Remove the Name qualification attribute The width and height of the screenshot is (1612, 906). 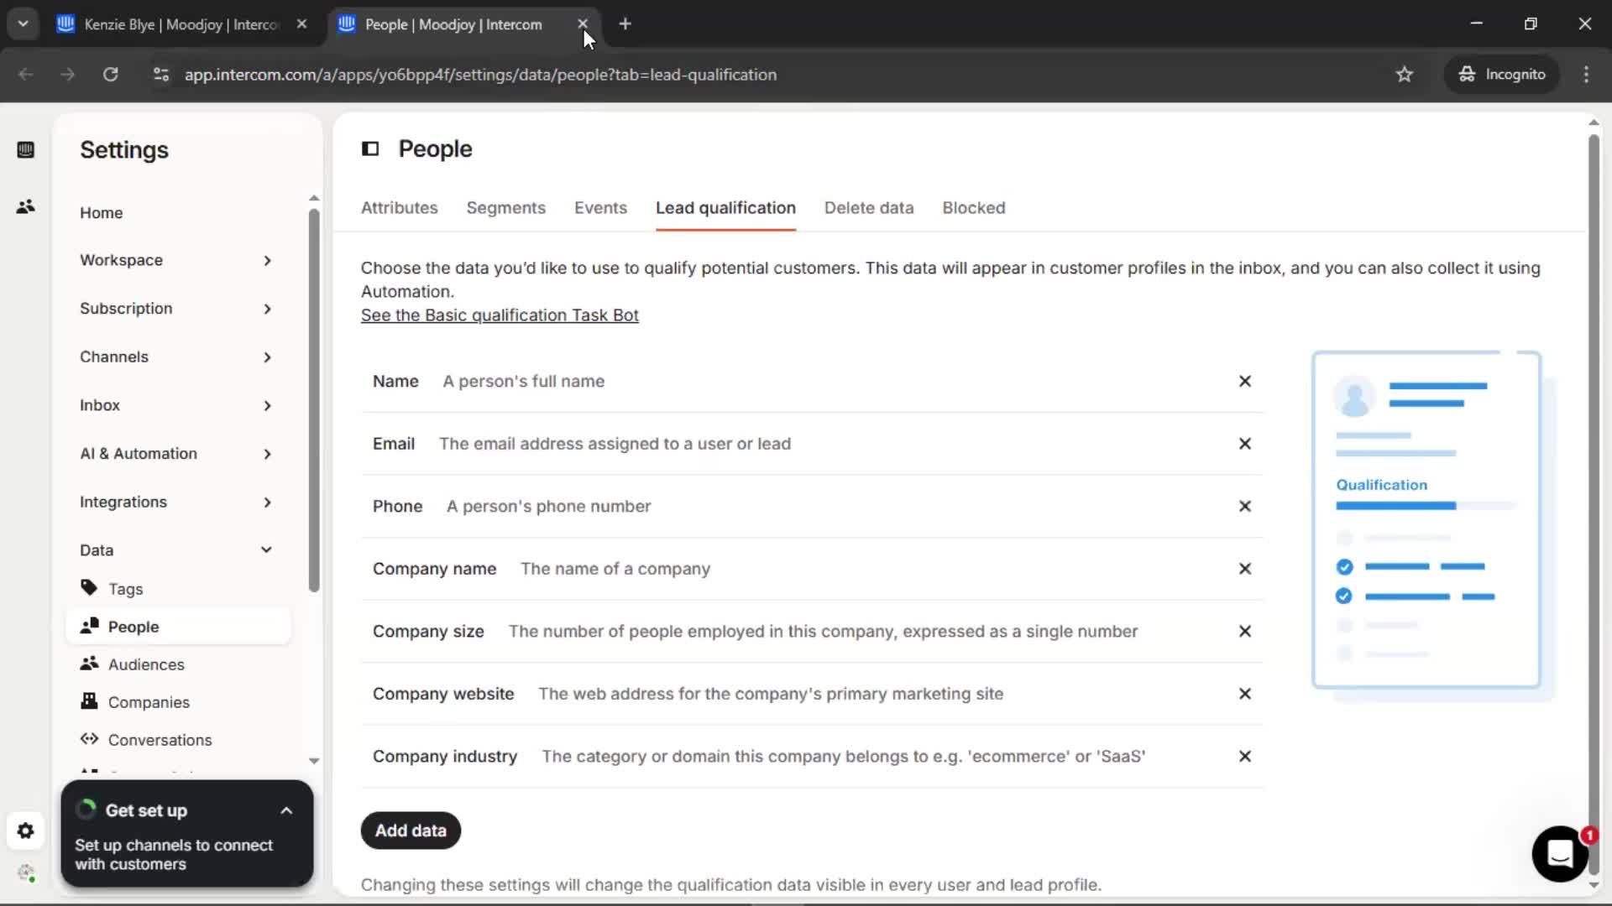point(1245,381)
